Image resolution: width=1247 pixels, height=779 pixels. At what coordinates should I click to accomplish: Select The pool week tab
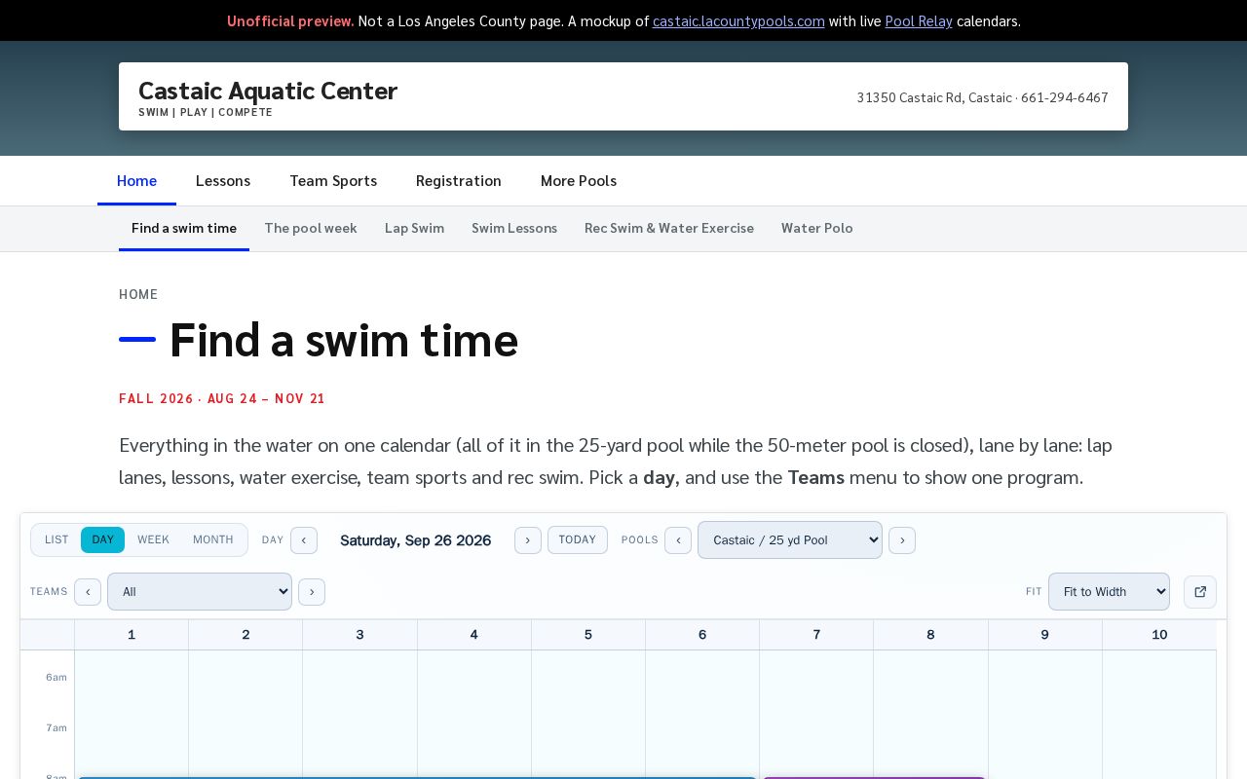[311, 228]
